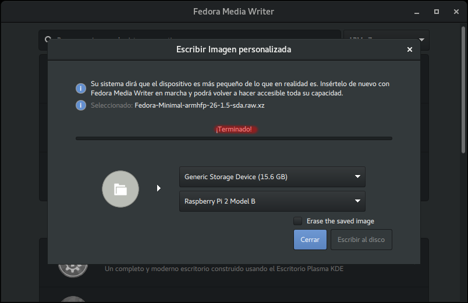468x303 pixels.
Task: Click the write progress bar under ¡Terminado!
Action: coord(234,138)
